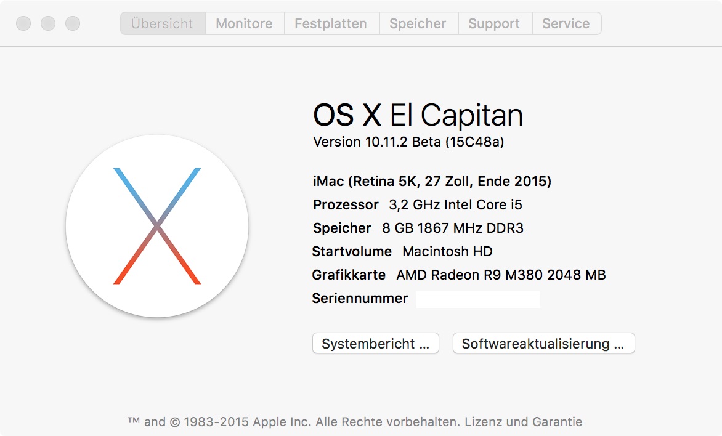Select the Festplatten tab
This screenshot has height=436, width=722.
click(331, 24)
